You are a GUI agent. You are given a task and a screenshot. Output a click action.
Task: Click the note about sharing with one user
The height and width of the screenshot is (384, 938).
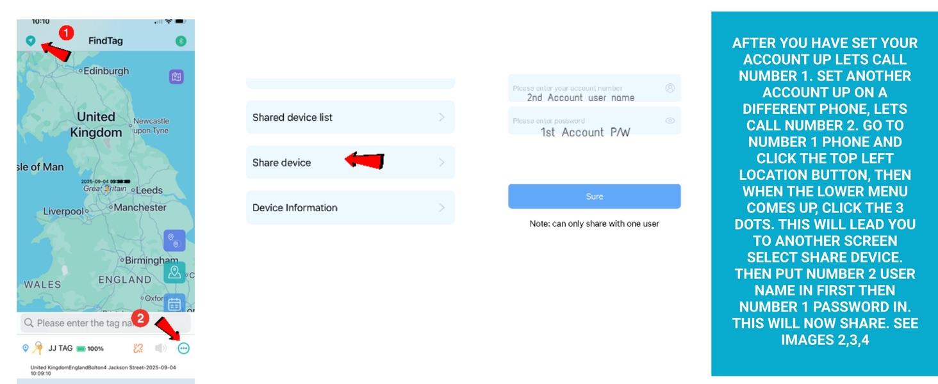coord(595,224)
